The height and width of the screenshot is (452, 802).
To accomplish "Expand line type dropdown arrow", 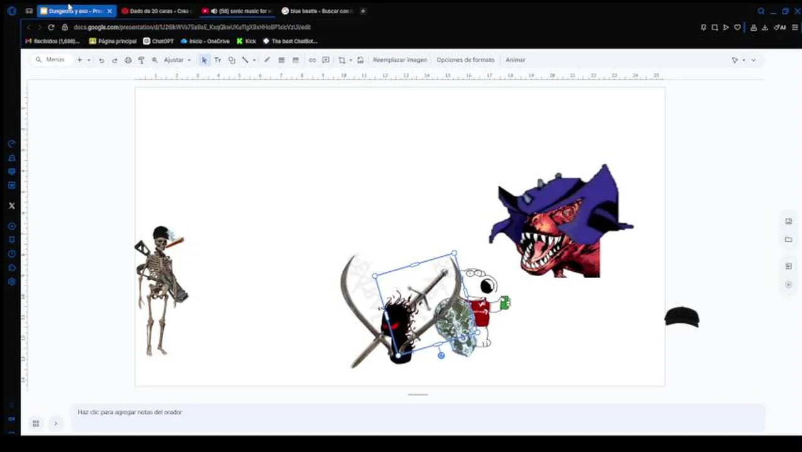I will (x=254, y=60).
